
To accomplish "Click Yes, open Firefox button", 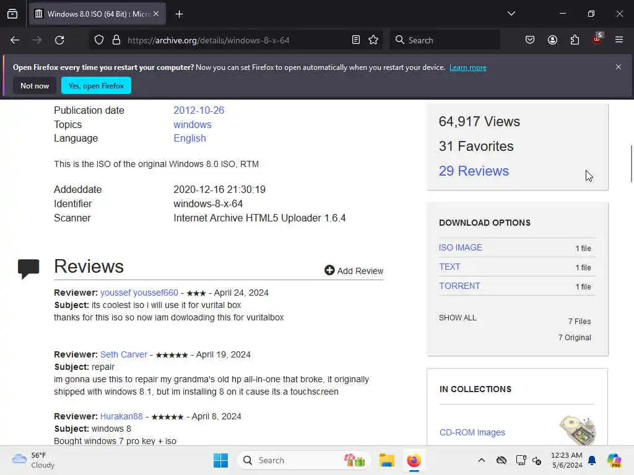I will pyautogui.click(x=96, y=85).
